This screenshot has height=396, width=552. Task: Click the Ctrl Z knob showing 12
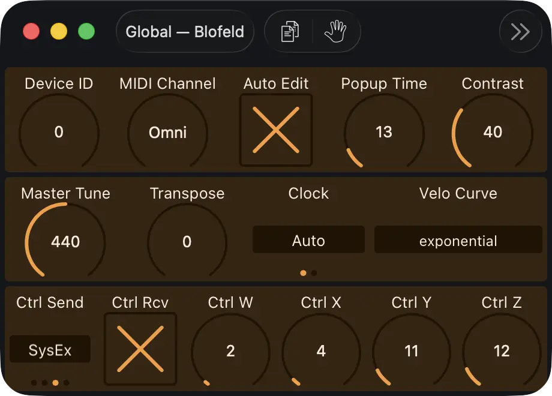tap(502, 350)
